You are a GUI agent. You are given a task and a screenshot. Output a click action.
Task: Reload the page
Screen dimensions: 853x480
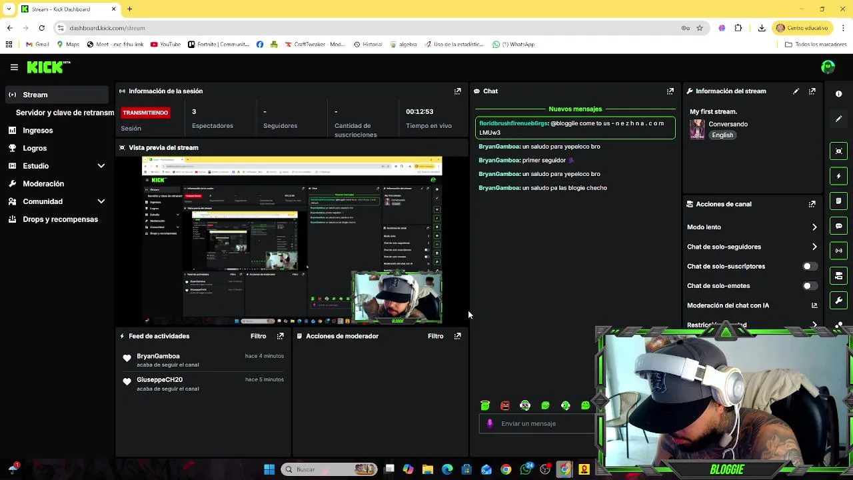click(41, 28)
